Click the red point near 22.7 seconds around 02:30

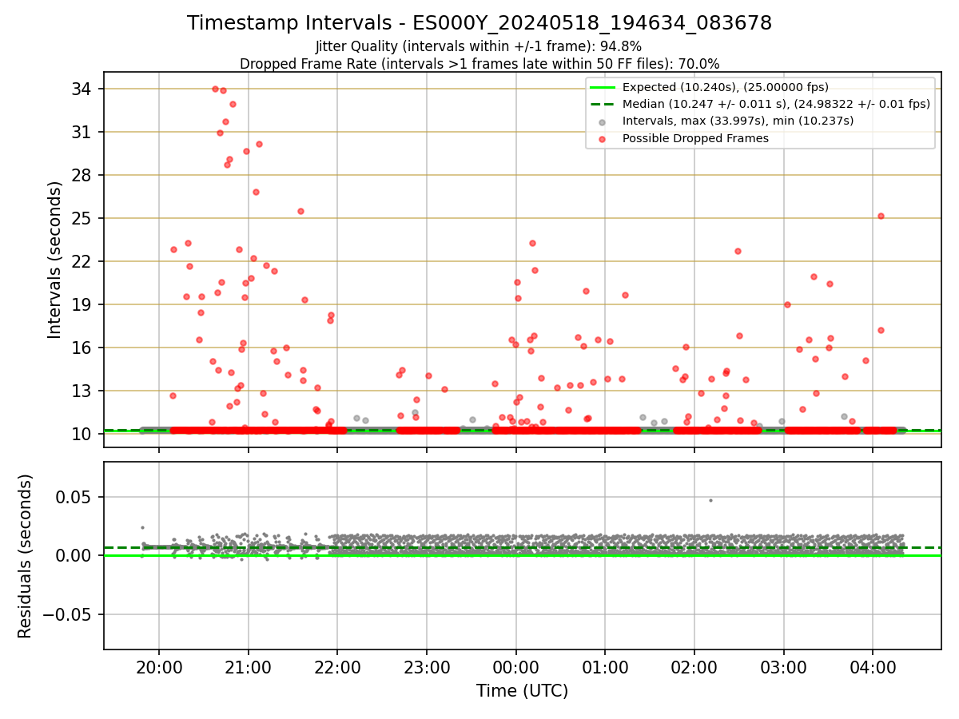tap(738, 251)
